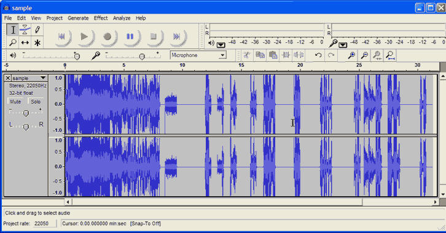Redo the last undone action
446x233 pixels.
coord(331,55)
